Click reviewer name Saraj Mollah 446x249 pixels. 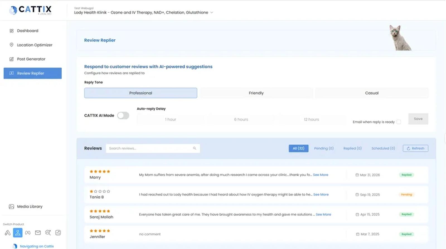(101, 217)
